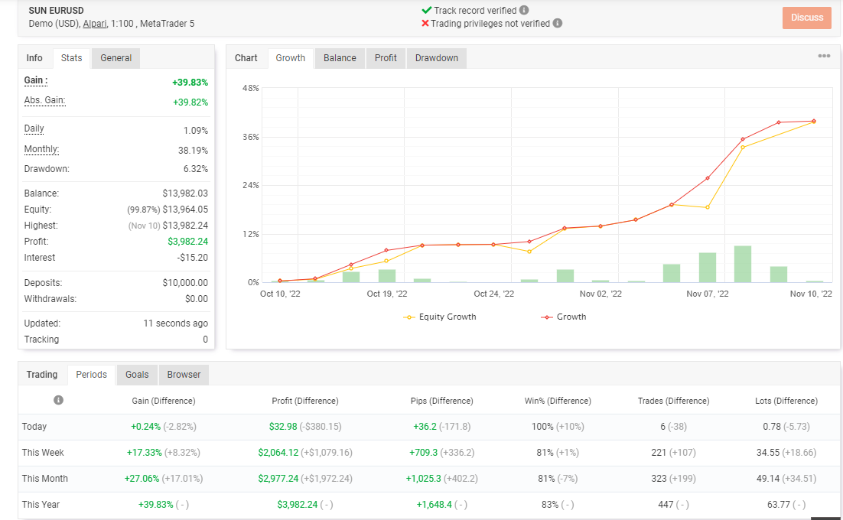Click the Balance value $13,982.03
The width and height of the screenshot is (843, 520).
pyautogui.click(x=185, y=193)
